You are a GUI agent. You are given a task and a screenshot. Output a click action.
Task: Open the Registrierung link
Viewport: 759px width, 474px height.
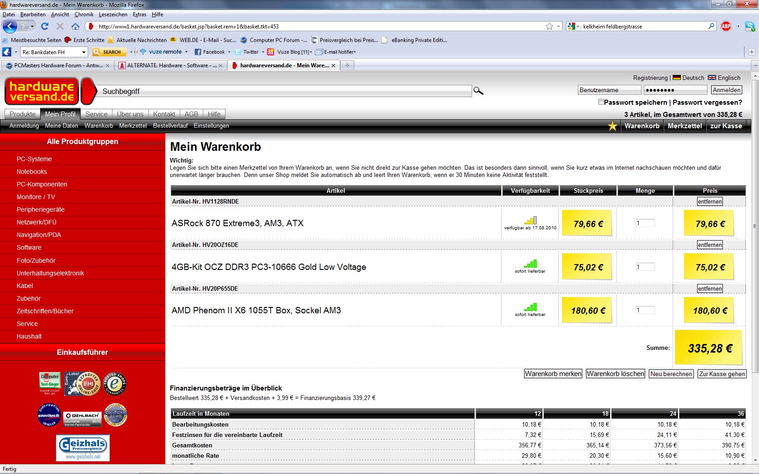click(650, 78)
